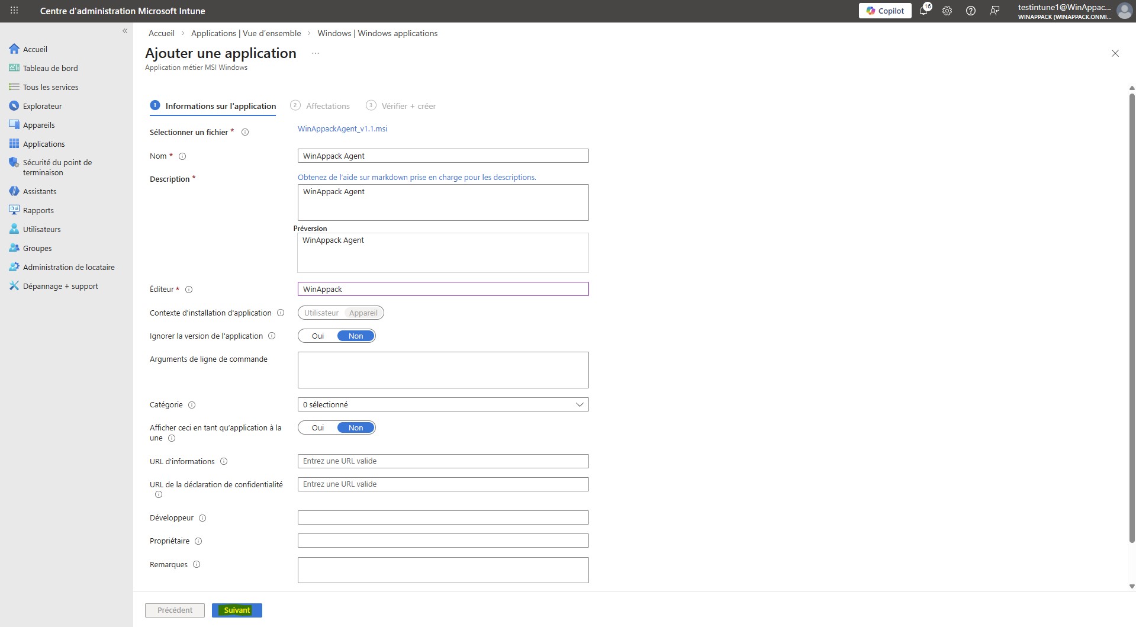
Task: Open the Rapports section
Action: [x=39, y=210]
